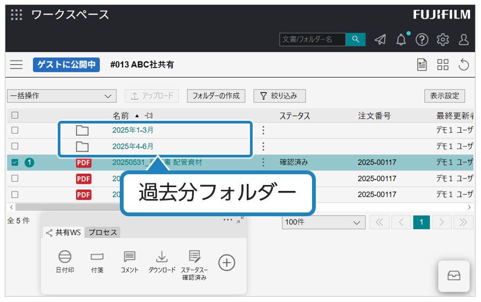Open the paper plane send icon
481x302 pixels.
tap(381, 39)
